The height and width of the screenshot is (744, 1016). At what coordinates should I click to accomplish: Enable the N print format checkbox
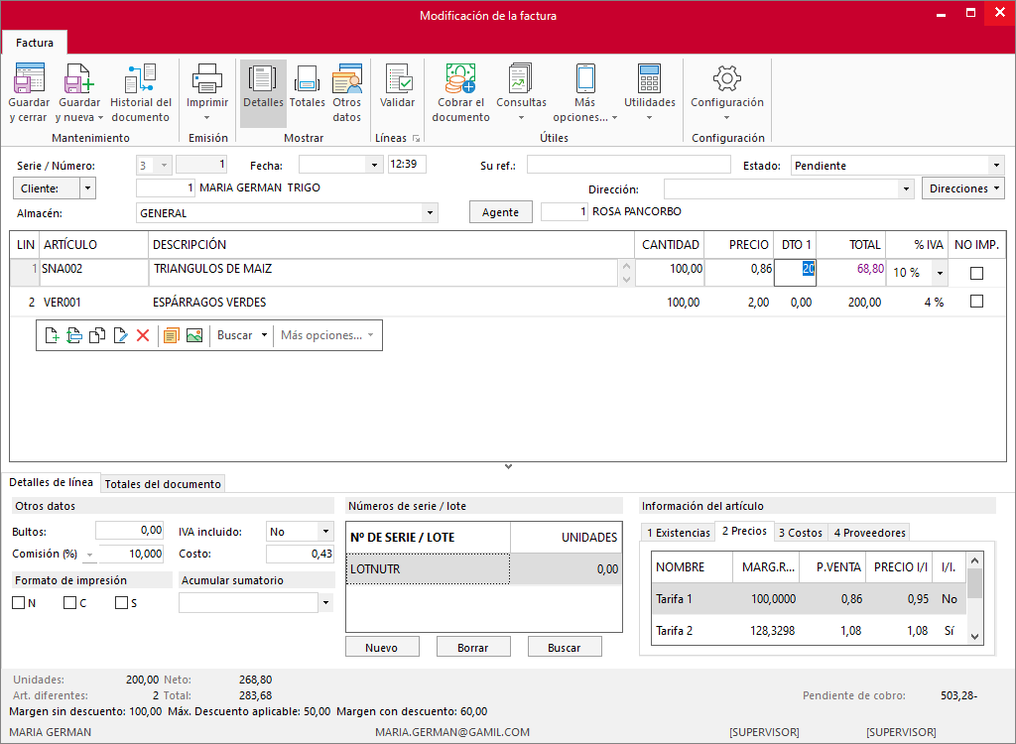coord(18,603)
